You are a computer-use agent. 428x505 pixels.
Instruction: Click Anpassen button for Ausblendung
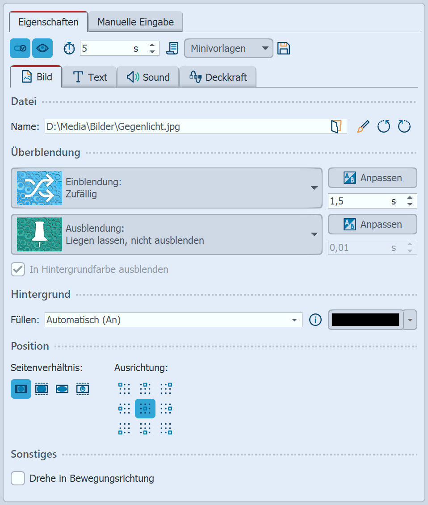click(x=372, y=224)
